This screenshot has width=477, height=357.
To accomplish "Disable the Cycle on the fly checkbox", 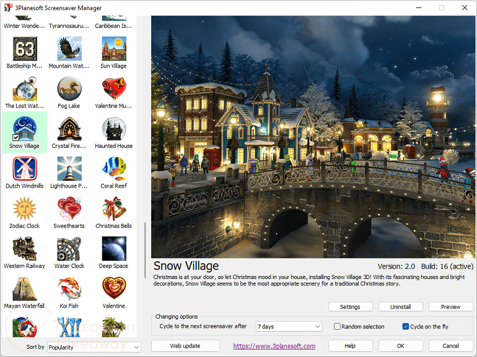I will (406, 326).
